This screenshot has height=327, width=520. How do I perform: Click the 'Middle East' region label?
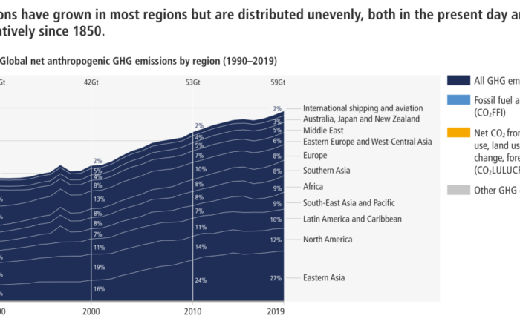point(323,131)
